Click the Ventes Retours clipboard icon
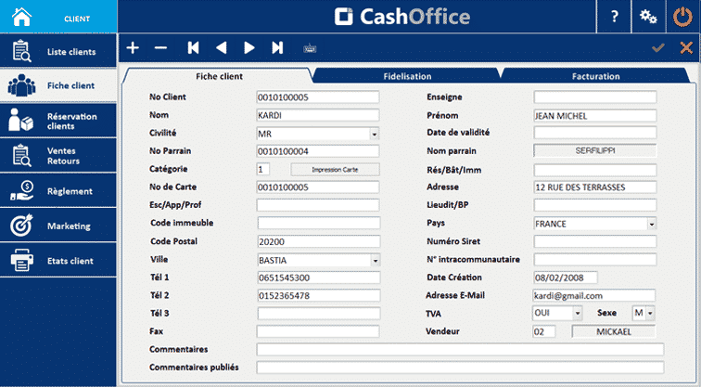Screen dimensions: 701x387 coord(21,155)
